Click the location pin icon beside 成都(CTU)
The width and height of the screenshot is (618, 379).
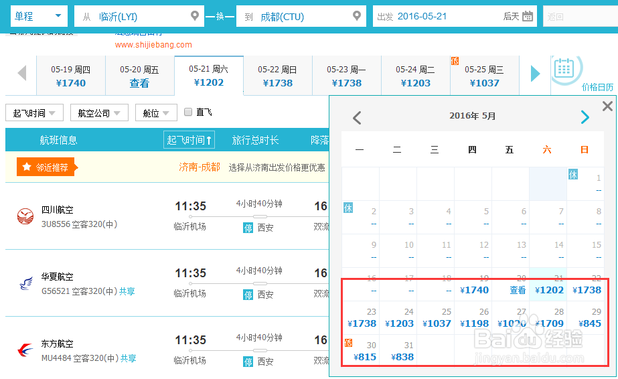[x=358, y=16]
